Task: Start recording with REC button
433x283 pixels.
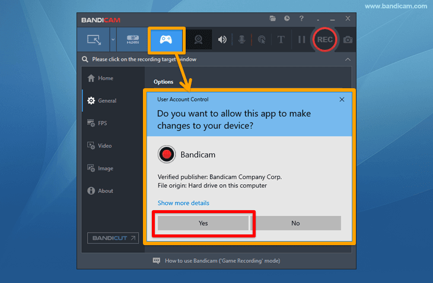Action: pos(325,40)
